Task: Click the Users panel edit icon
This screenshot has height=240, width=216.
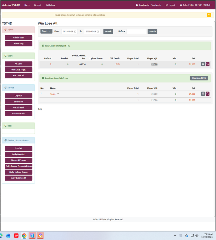Action: click(x=6, y=56)
